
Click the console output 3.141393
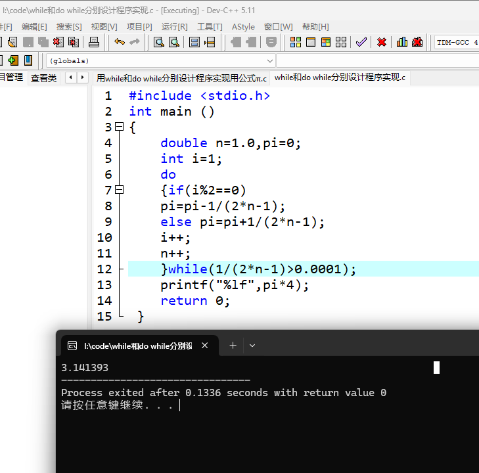pyautogui.click(x=85, y=368)
